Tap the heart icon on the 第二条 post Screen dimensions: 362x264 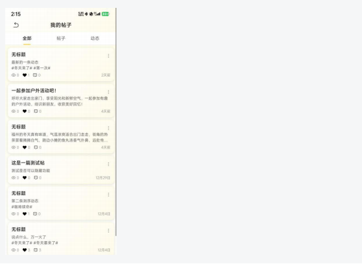tap(24, 214)
